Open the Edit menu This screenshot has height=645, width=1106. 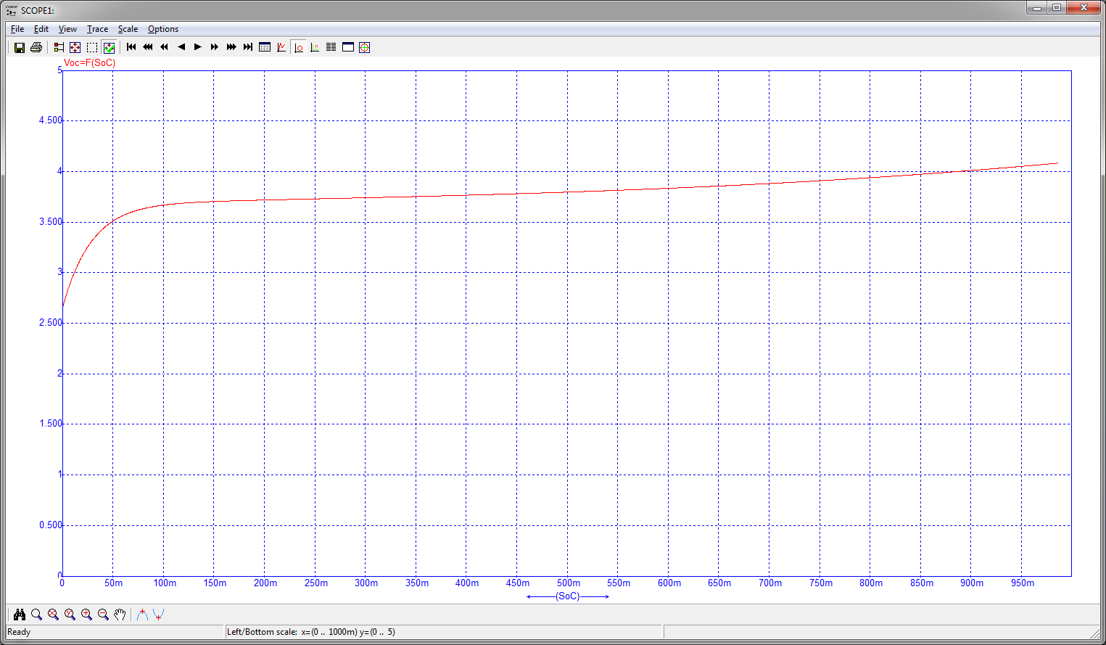click(41, 29)
